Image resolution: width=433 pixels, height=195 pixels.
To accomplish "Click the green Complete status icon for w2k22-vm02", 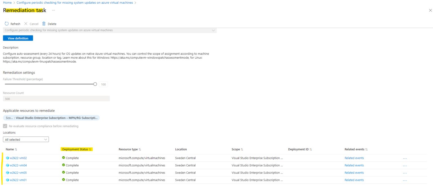I will pos(63,158).
